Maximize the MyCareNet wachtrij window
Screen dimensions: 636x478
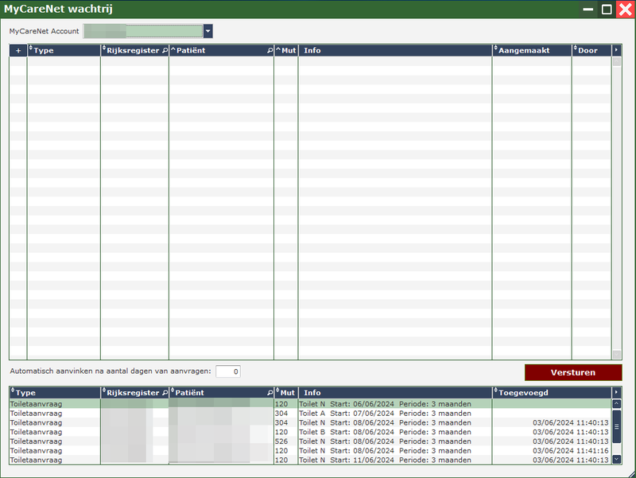point(607,9)
